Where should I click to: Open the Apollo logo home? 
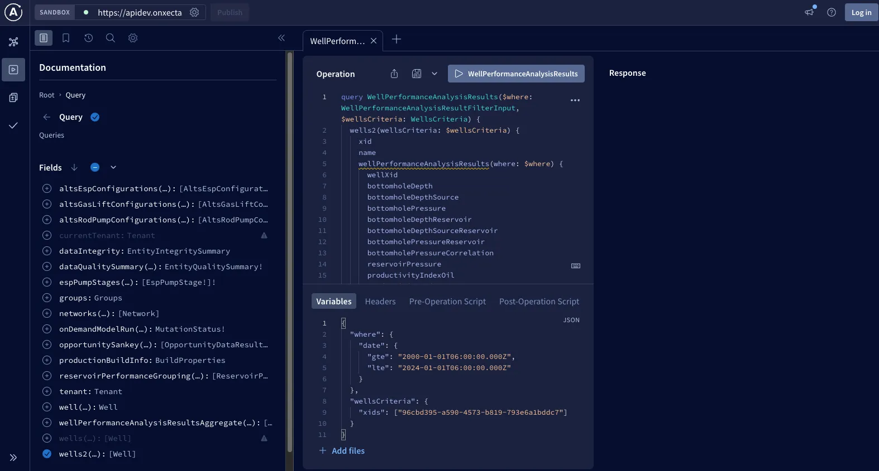click(x=13, y=12)
